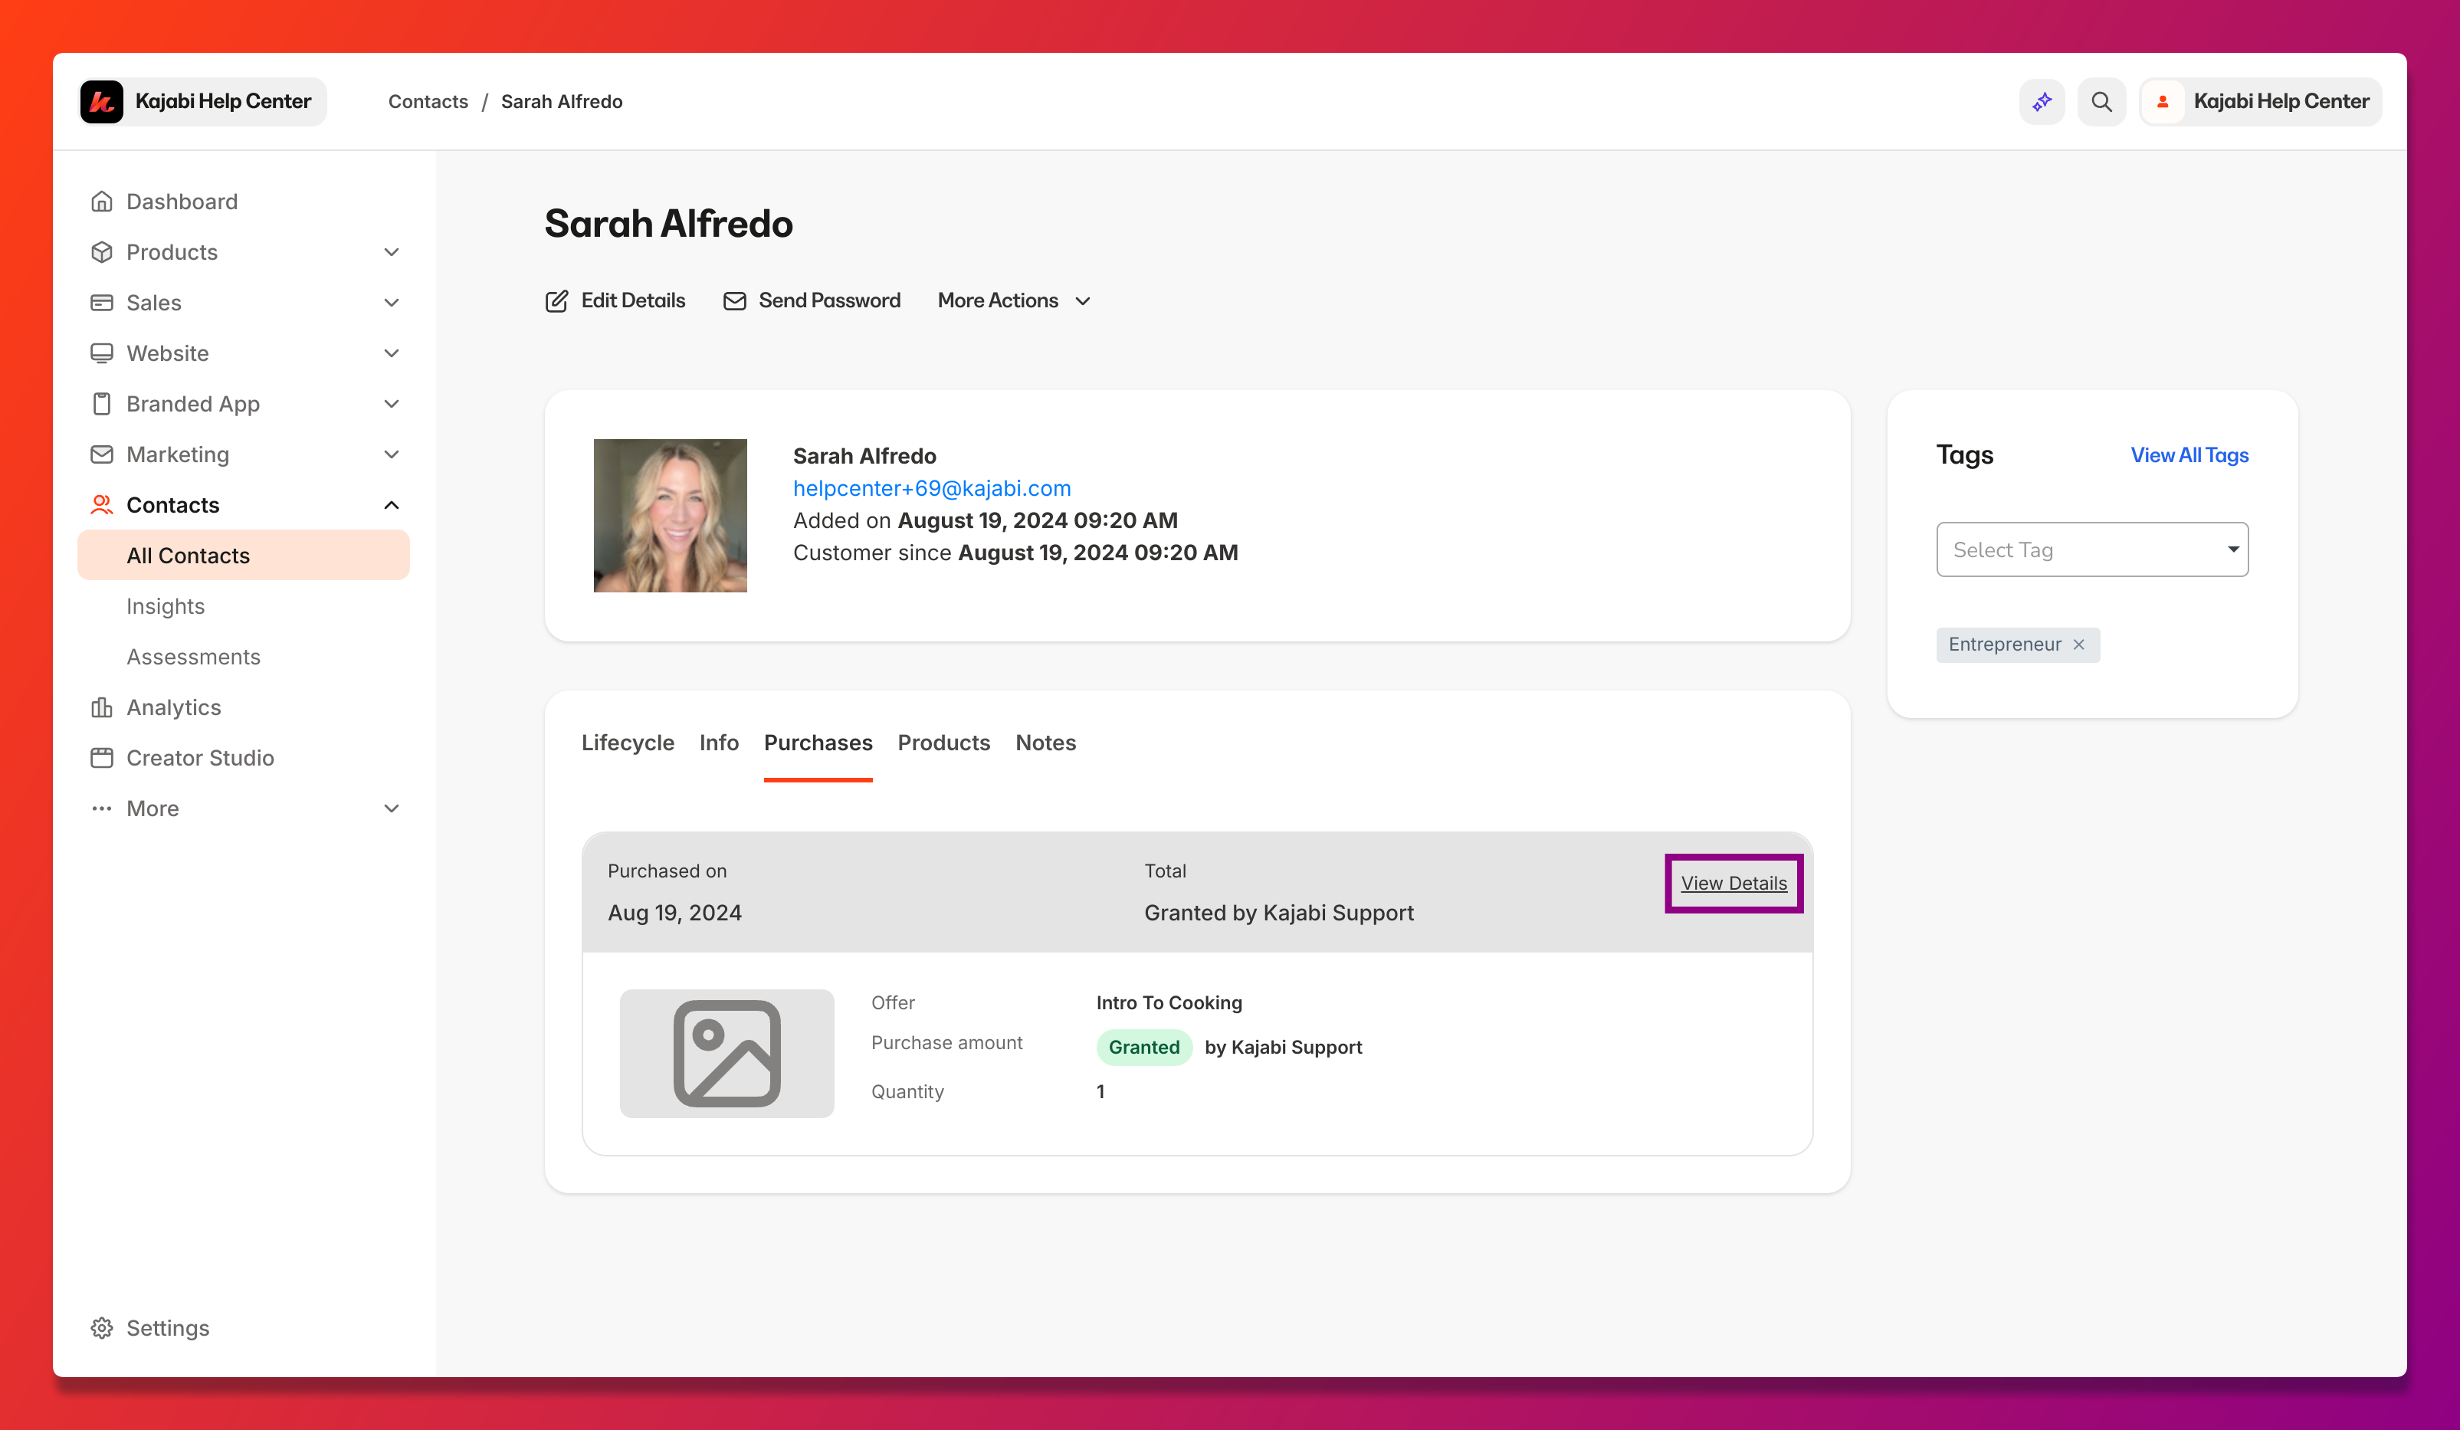Click the Added on date line
Image resolution: width=2460 pixels, height=1430 pixels.
985,520
